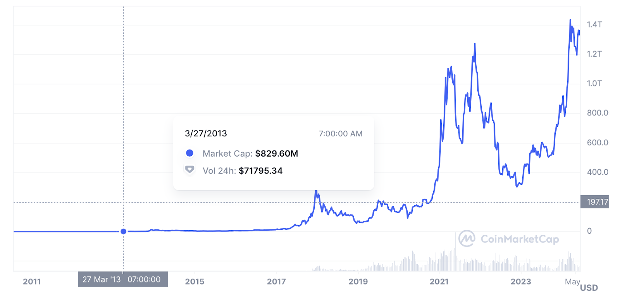This screenshot has width=620, height=298.
Task: Click the 0 baseline label on the y-axis
Action: [x=589, y=231]
